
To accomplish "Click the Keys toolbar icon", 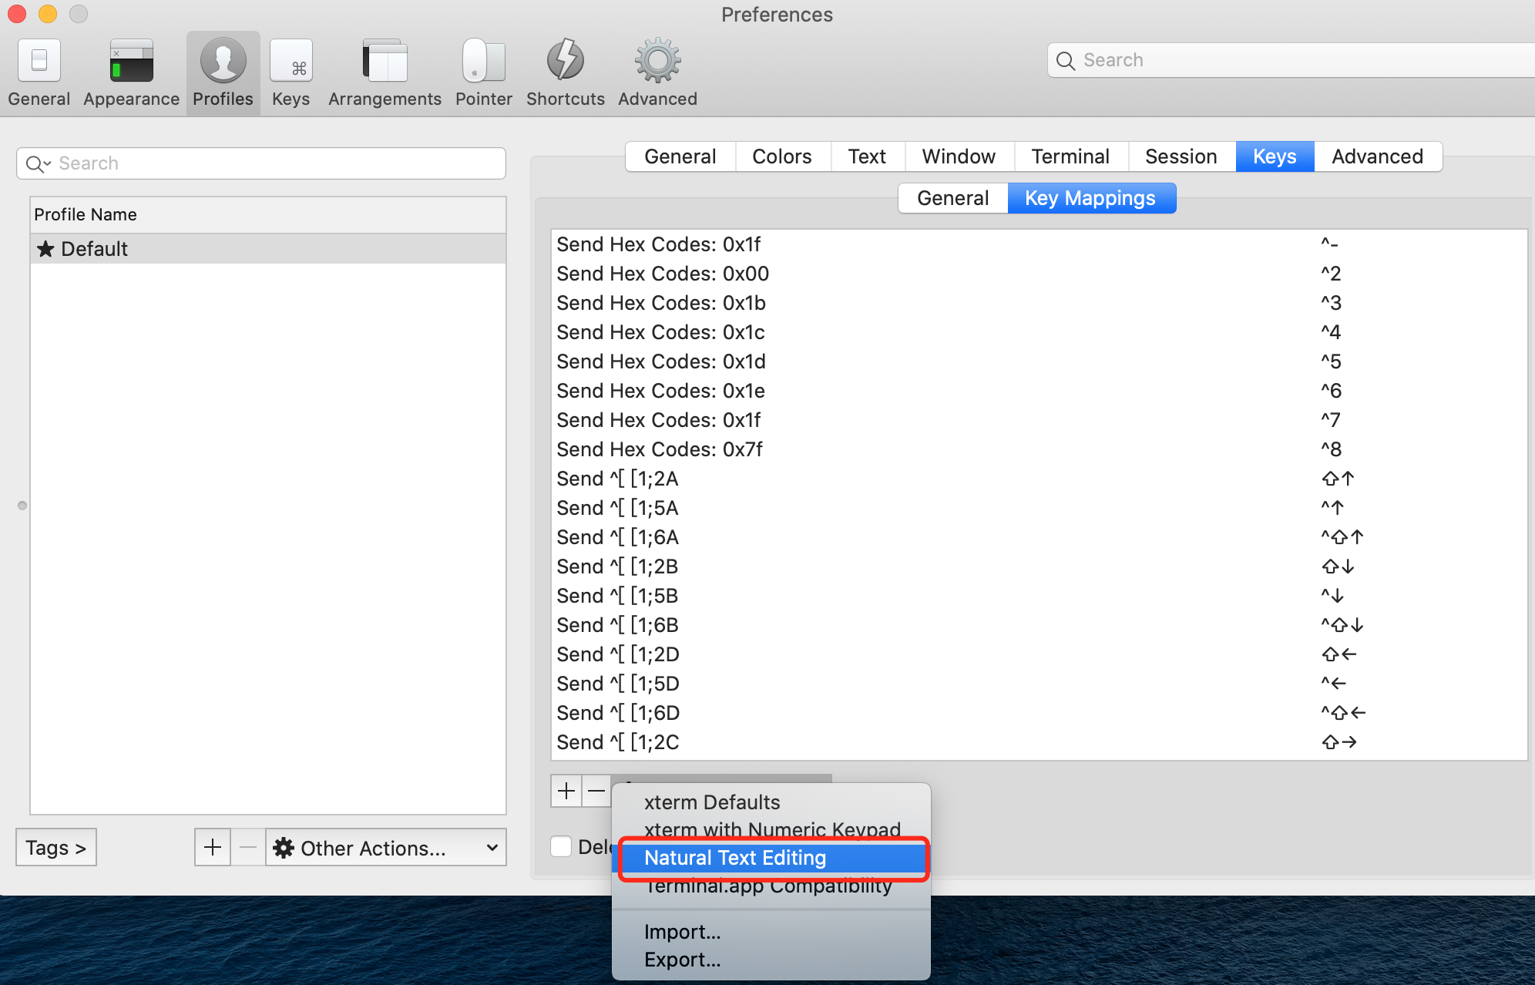I will tap(291, 73).
